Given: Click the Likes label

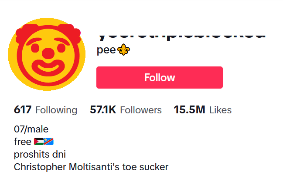Looking at the screenshot, I should pyautogui.click(x=221, y=110).
